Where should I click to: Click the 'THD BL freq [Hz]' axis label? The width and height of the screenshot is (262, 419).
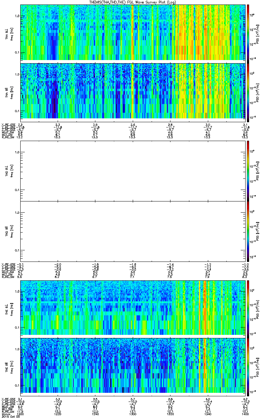click(9, 171)
